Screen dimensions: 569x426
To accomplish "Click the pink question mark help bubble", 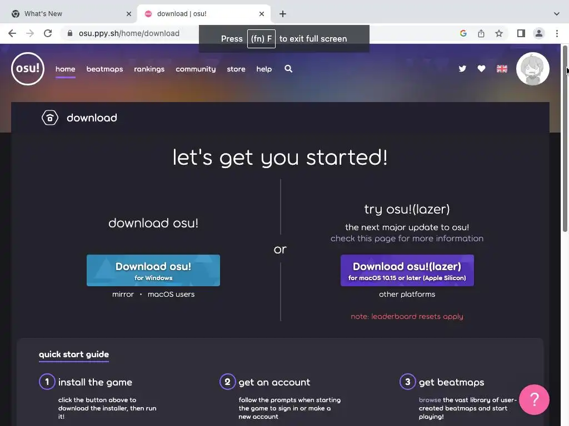I will [534, 399].
